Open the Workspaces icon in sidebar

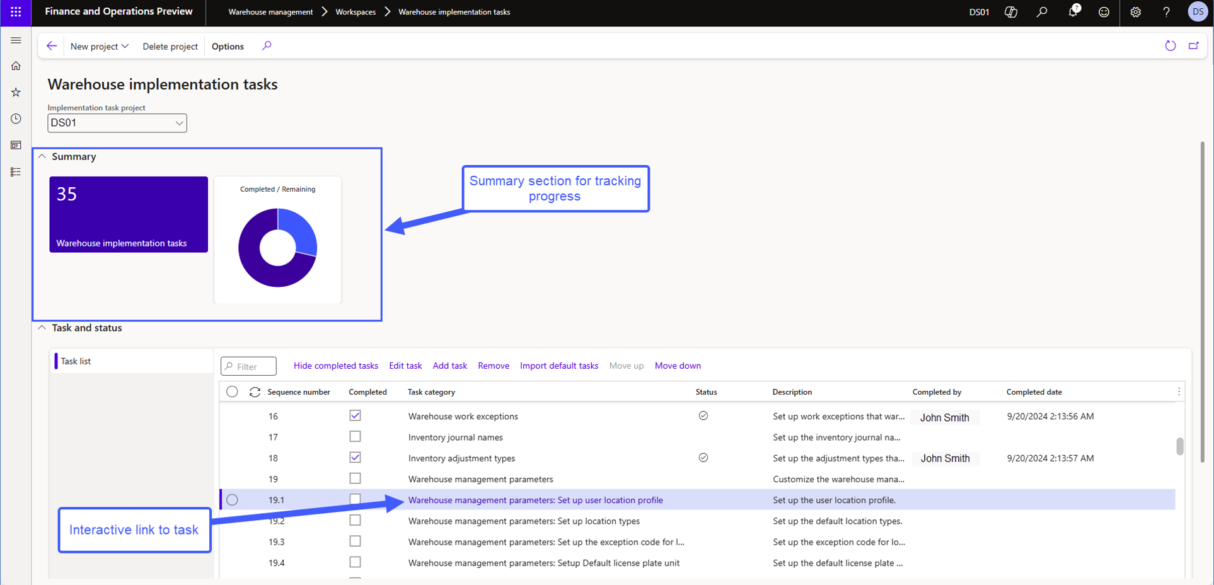(16, 146)
